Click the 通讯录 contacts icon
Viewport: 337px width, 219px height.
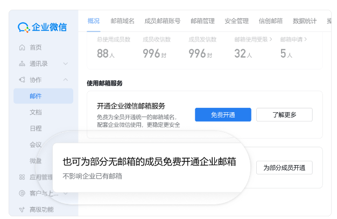(22, 64)
